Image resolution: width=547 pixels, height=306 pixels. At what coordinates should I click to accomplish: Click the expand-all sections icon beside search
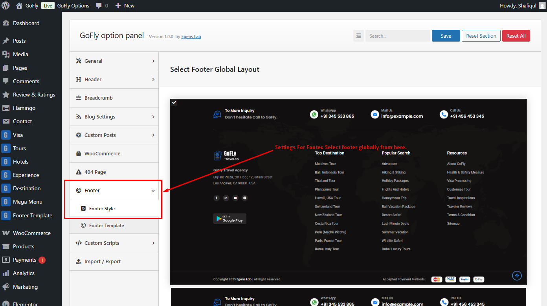[x=358, y=36]
